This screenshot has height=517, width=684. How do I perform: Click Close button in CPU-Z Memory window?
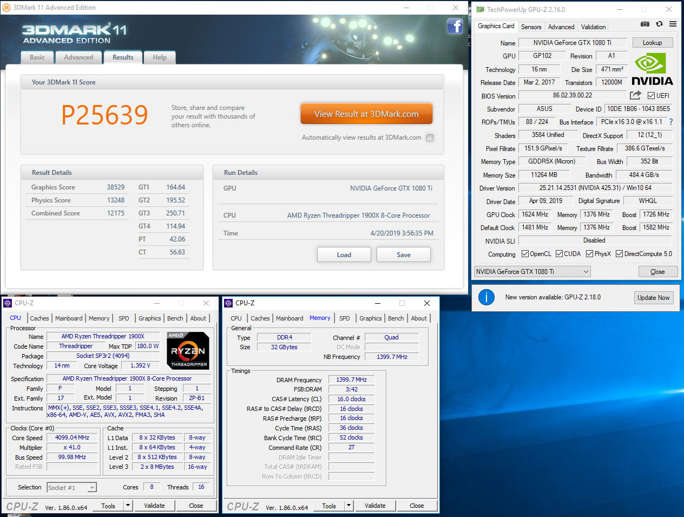pos(417,506)
